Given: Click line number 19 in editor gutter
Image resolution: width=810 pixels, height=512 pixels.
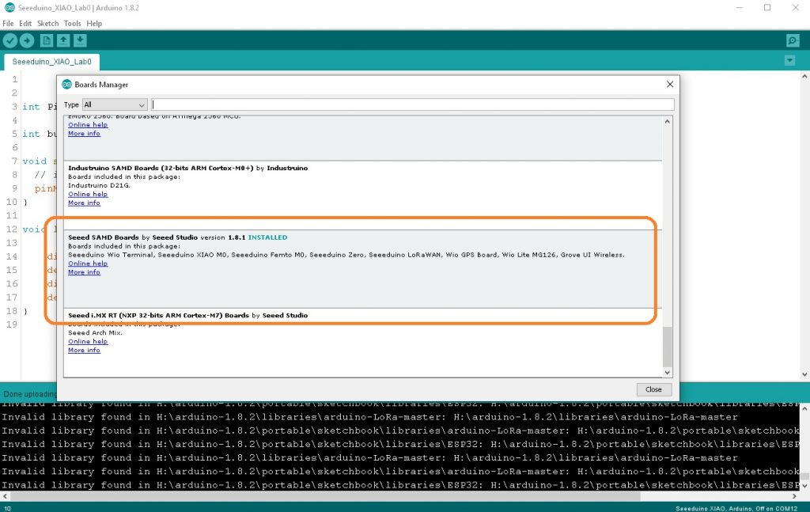Looking at the screenshot, I should point(12,324).
